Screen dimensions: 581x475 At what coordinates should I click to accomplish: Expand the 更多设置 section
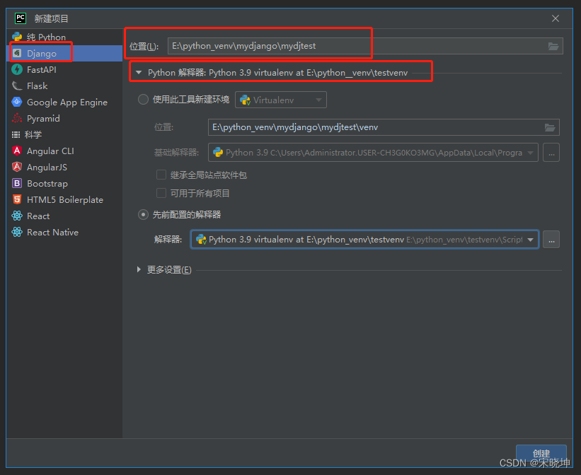(x=139, y=269)
